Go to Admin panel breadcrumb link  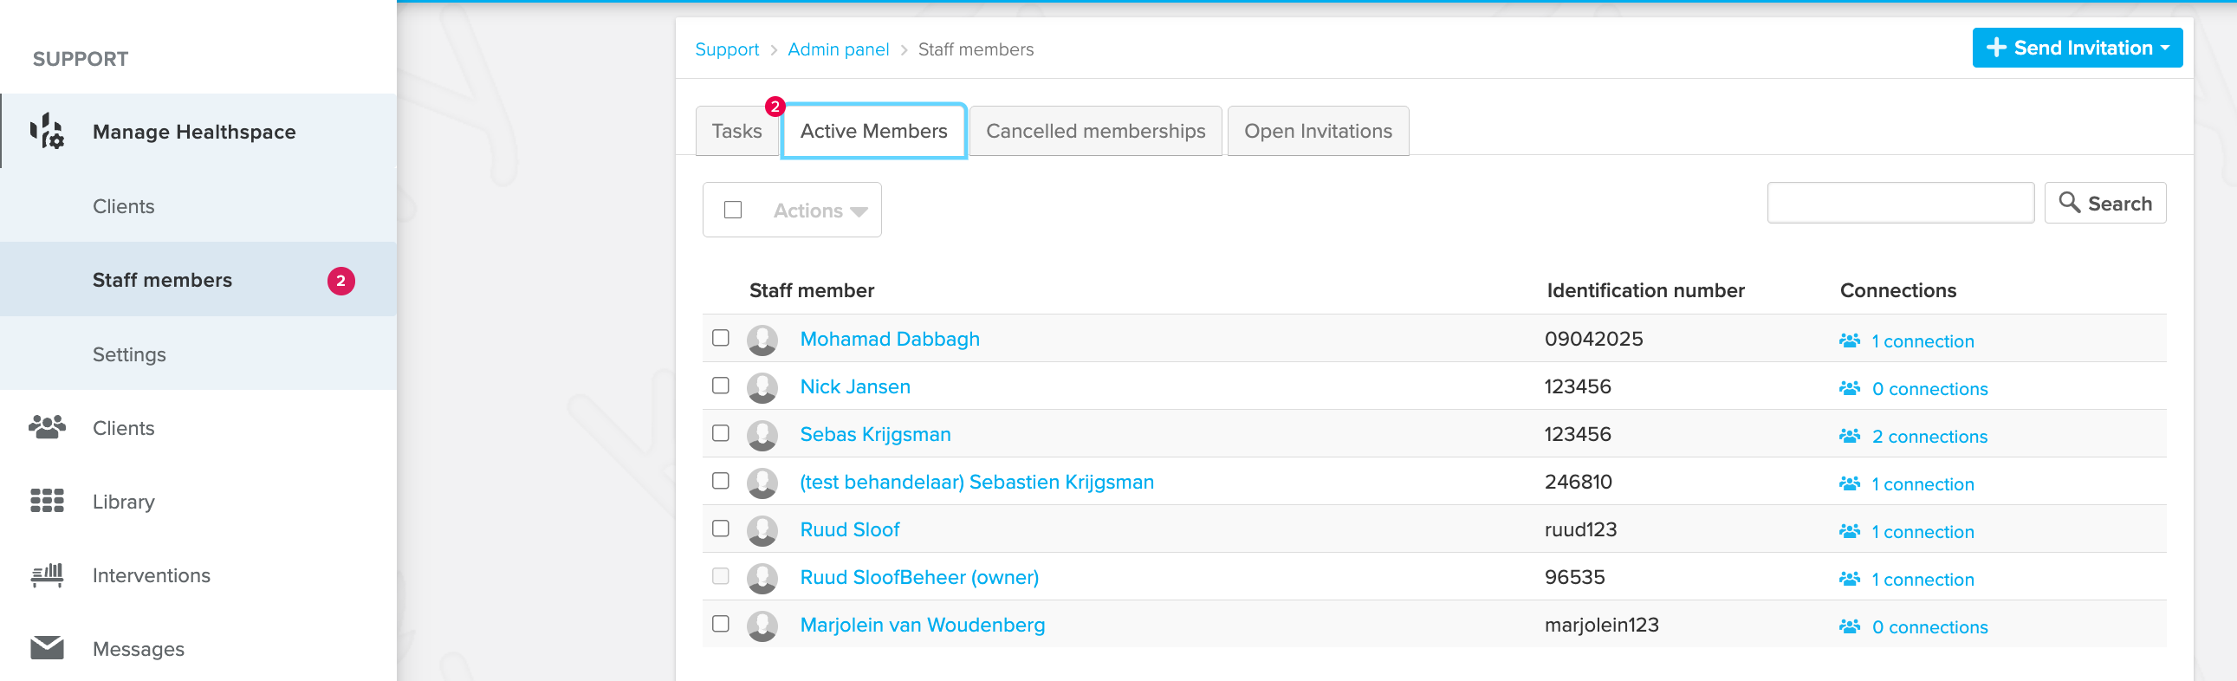[x=838, y=49]
